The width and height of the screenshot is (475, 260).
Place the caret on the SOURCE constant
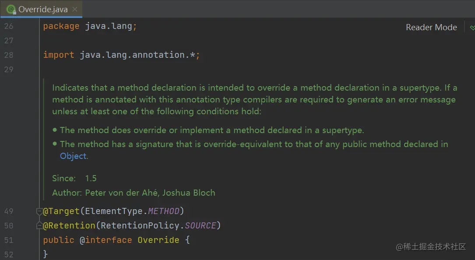(201, 225)
